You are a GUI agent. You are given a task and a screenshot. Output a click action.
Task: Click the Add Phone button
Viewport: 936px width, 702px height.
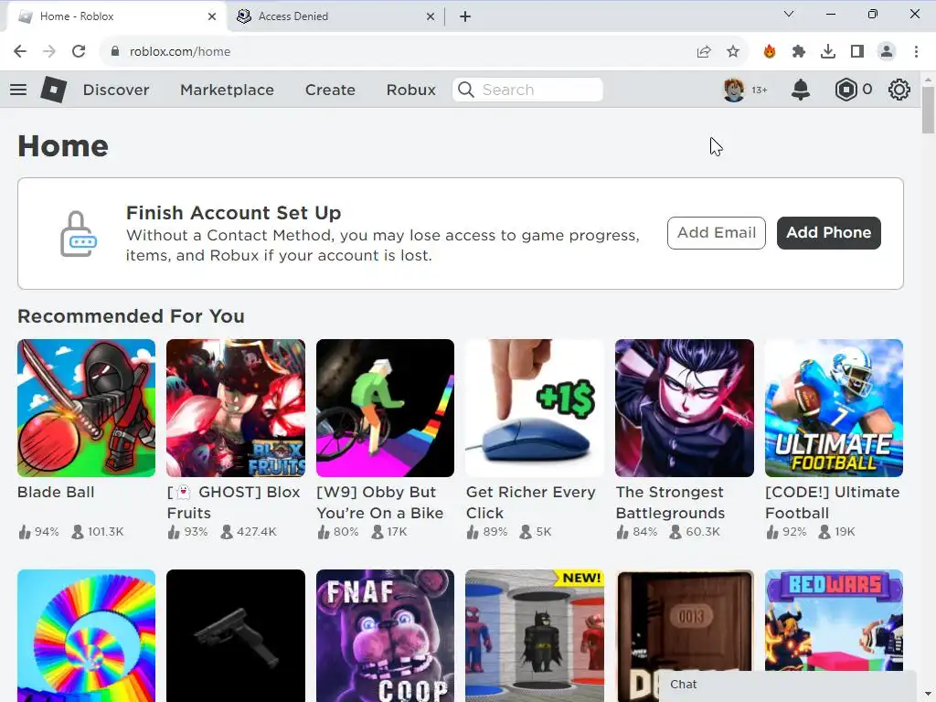click(828, 233)
